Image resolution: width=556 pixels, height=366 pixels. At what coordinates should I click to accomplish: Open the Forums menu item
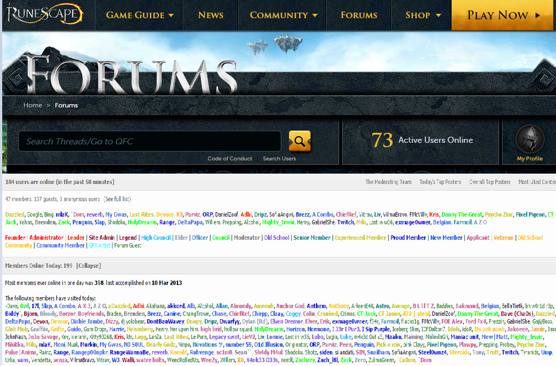tap(359, 15)
